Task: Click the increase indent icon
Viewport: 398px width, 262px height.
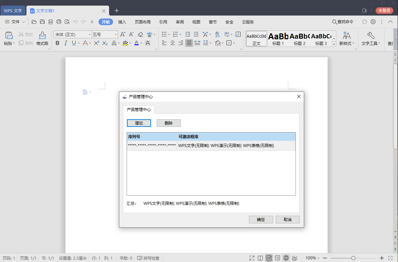Action: point(196,34)
